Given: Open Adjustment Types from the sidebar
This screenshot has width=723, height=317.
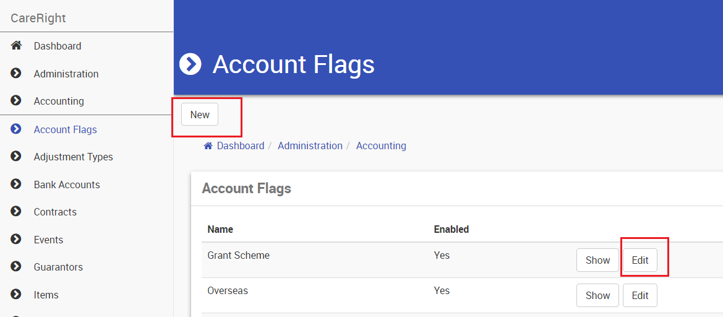Looking at the screenshot, I should pyautogui.click(x=73, y=157).
